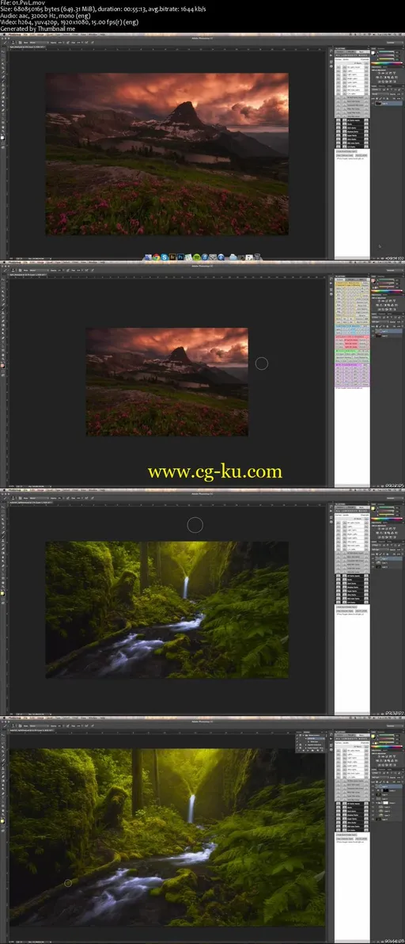The height and width of the screenshot is (944, 405).
Task: Switch to the Swatches tab in the colored-panel frame
Action: tap(381, 276)
